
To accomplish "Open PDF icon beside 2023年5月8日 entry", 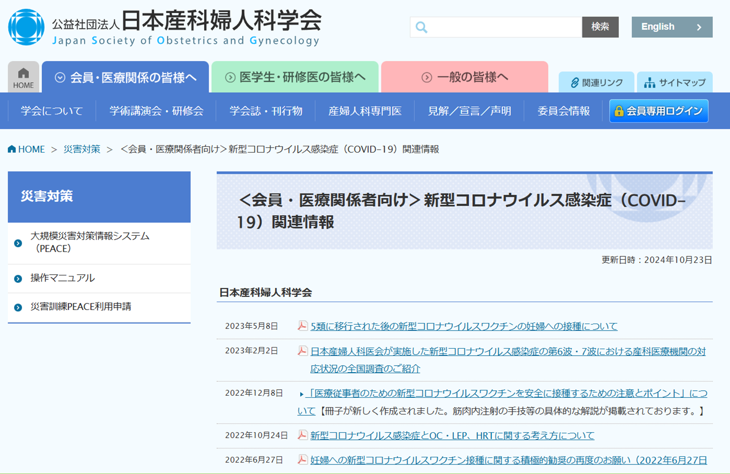I will coord(302,326).
